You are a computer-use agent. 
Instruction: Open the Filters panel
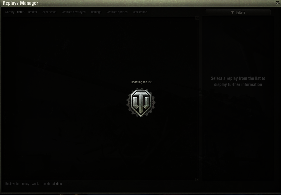click(x=238, y=12)
